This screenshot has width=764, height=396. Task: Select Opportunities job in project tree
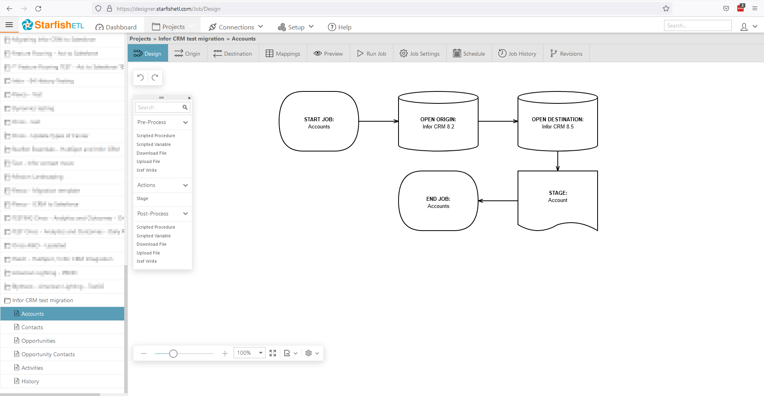38,341
